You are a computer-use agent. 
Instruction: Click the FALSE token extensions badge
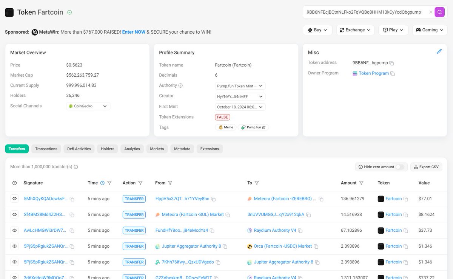(222, 117)
